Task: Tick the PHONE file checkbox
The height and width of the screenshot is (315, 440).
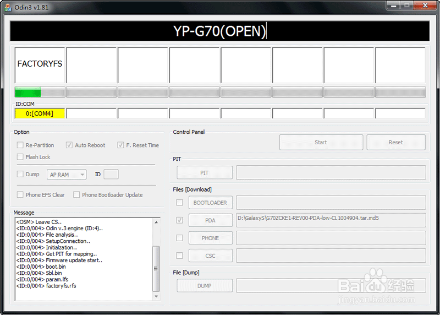Action: point(179,238)
